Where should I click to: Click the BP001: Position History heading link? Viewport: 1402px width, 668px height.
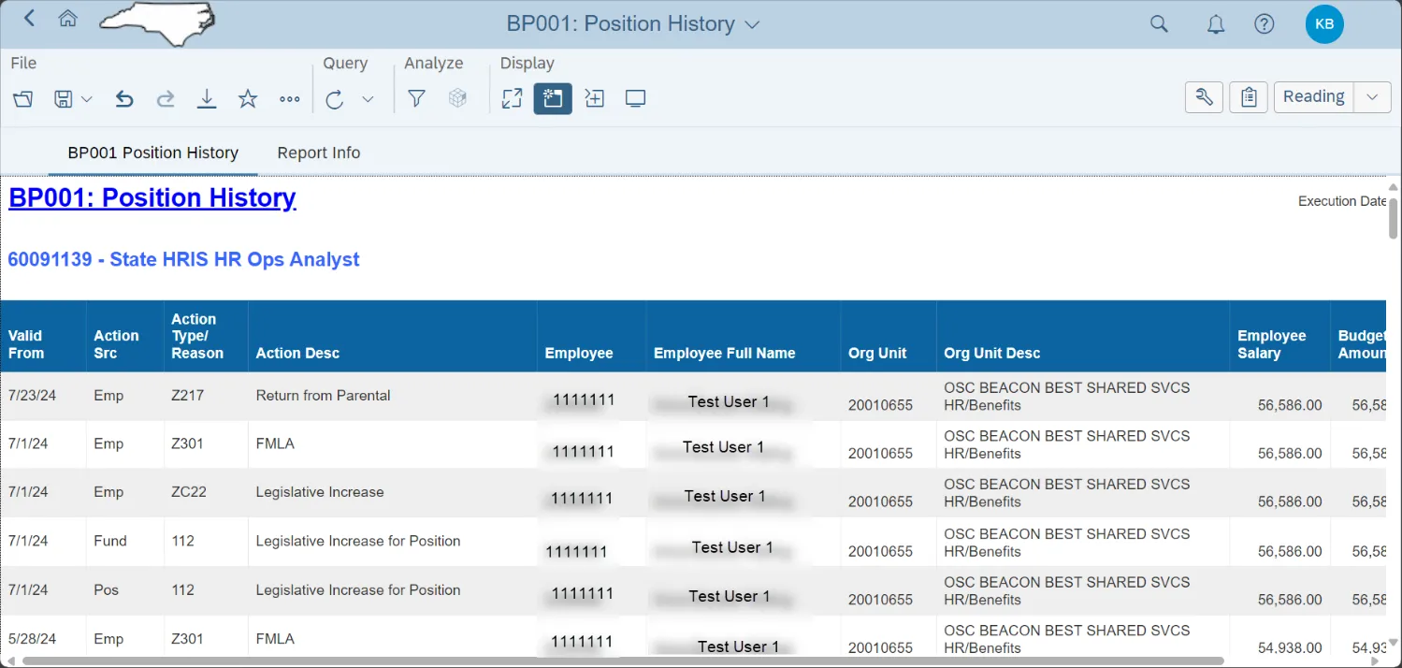coord(152,198)
